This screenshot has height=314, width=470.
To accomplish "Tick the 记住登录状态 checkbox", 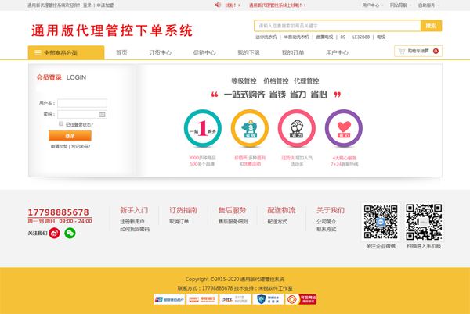I will point(61,123).
